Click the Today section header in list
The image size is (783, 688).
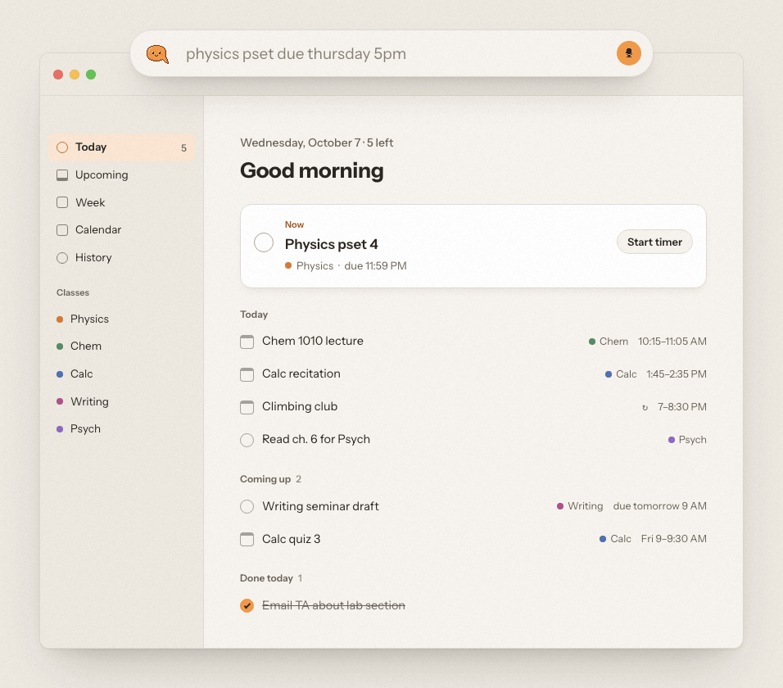point(254,315)
